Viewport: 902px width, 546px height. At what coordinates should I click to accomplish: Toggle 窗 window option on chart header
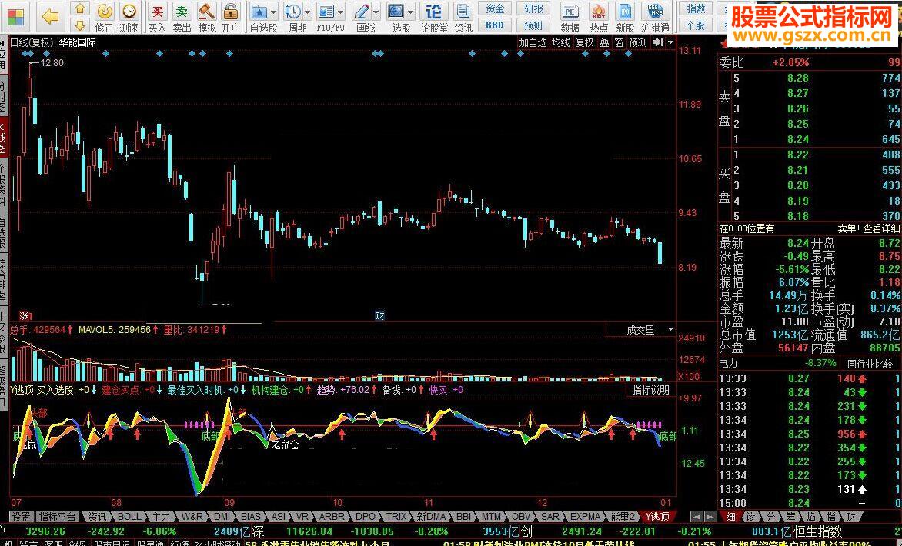(x=619, y=42)
